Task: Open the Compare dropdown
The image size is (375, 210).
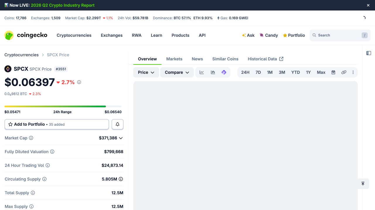Action: pyautogui.click(x=177, y=72)
